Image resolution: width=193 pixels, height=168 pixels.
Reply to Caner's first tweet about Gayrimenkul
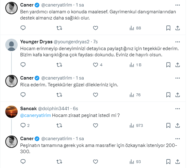(23, 28)
